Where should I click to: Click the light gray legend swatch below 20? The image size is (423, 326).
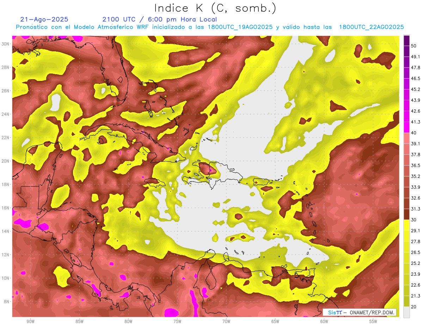pos(406,313)
